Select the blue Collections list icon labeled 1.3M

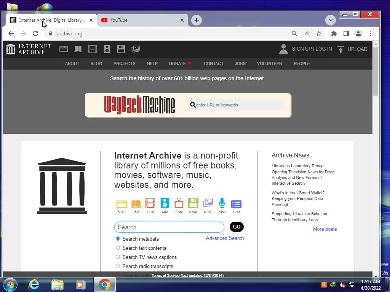point(236,204)
